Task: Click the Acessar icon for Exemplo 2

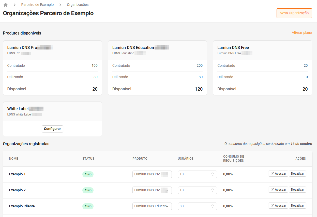Action: (x=272, y=190)
